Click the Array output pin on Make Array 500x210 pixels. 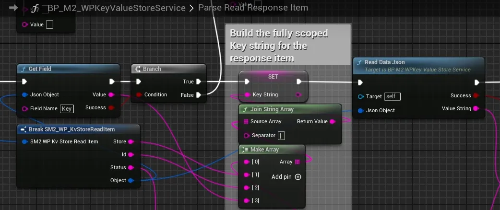[297, 162]
